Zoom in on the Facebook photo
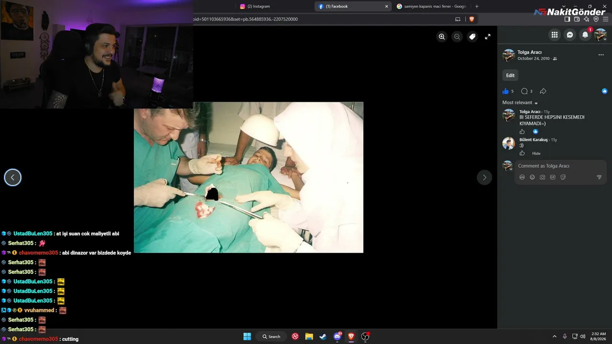 (x=442, y=37)
